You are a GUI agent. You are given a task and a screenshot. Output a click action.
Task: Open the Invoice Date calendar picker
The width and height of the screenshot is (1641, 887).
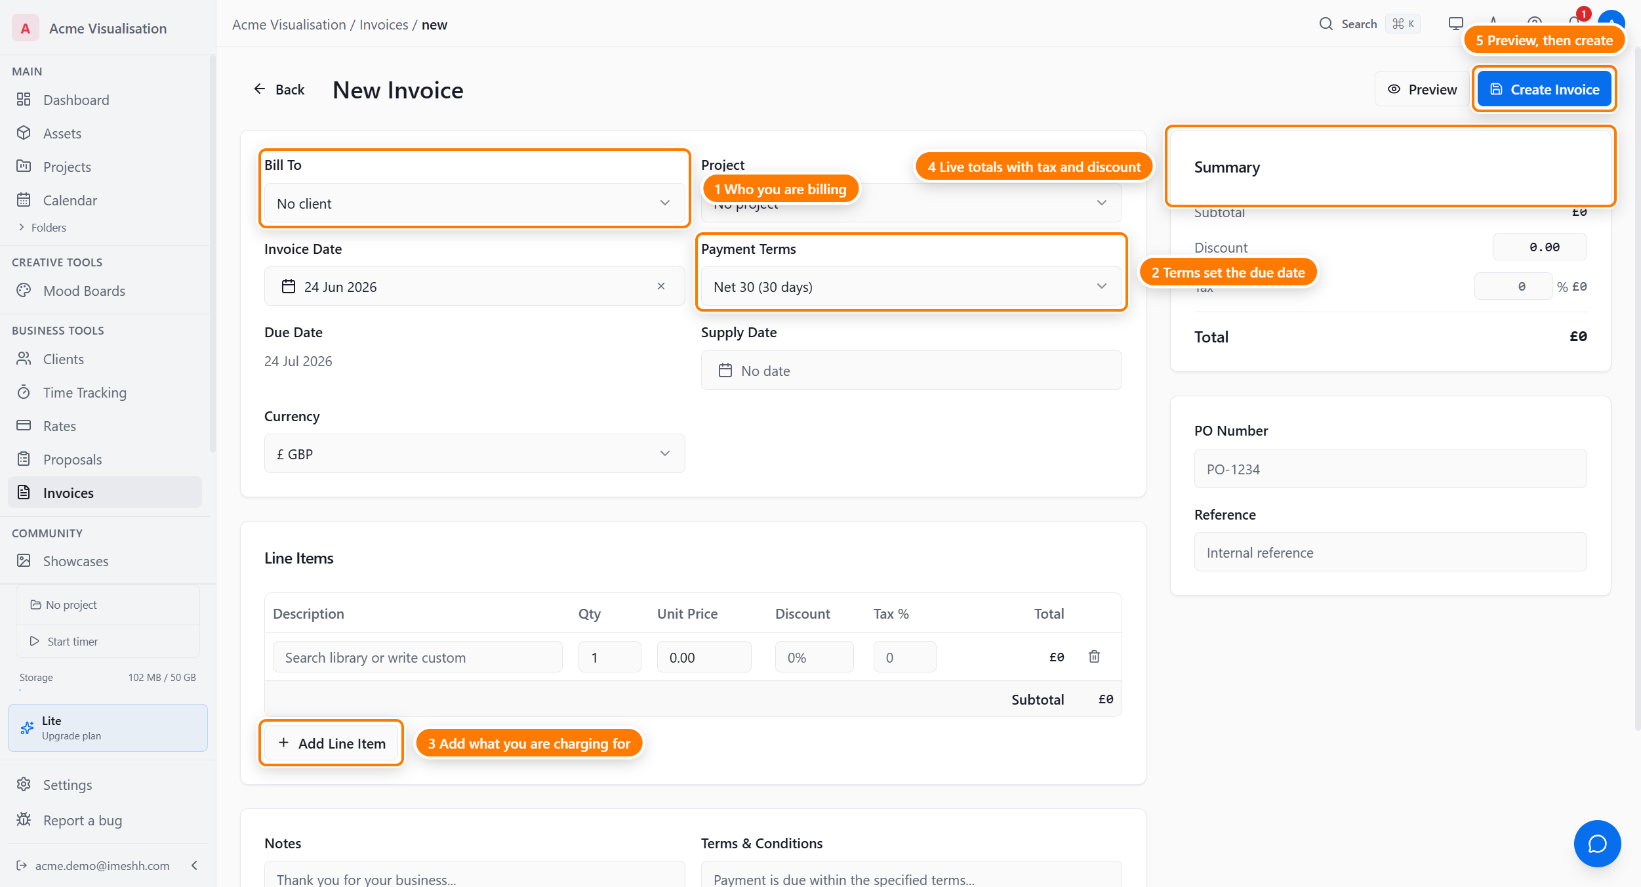(474, 286)
